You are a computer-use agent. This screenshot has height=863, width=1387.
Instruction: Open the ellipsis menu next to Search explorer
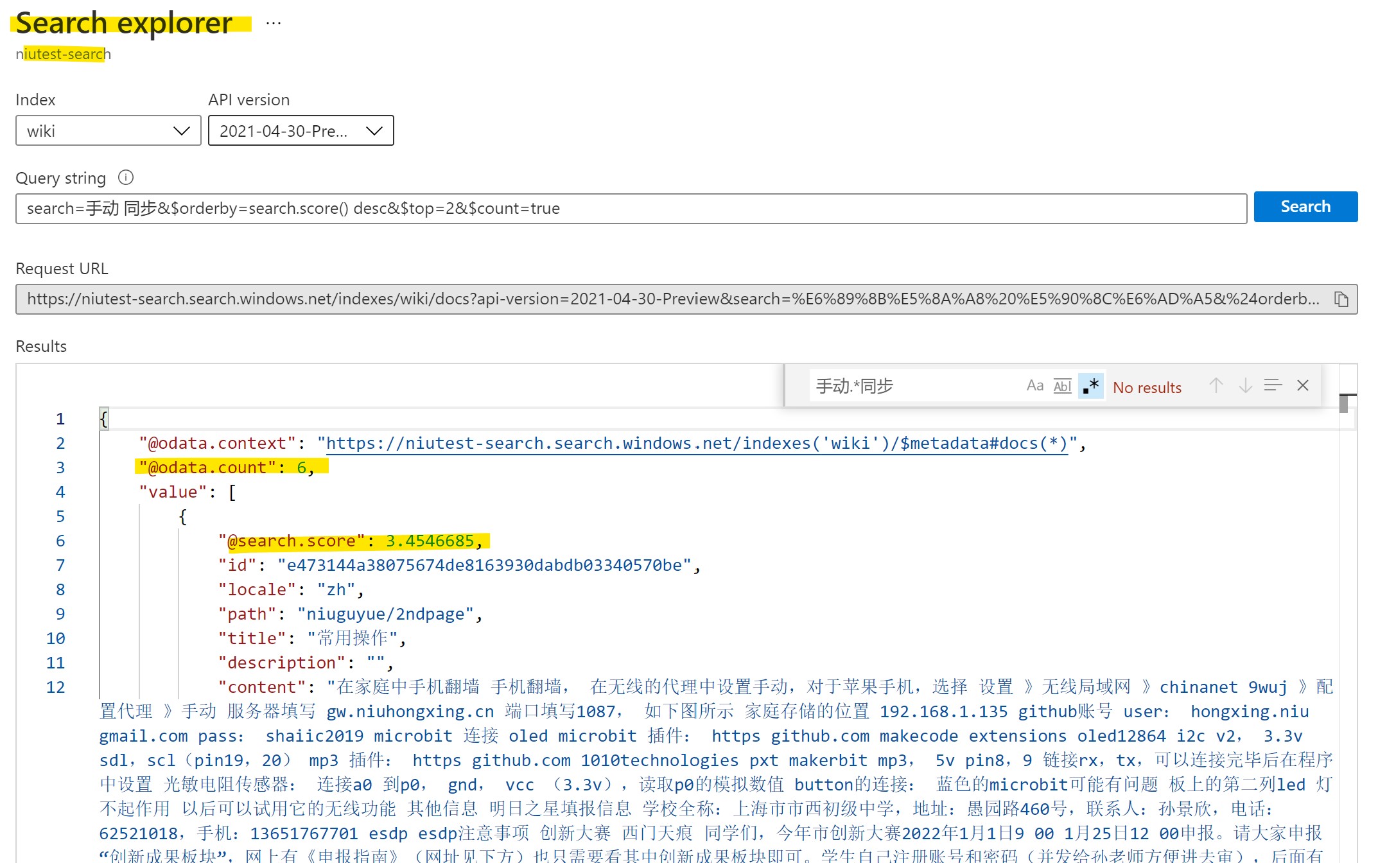[274, 23]
